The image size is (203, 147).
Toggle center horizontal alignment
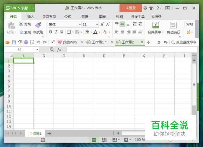tap(122, 32)
